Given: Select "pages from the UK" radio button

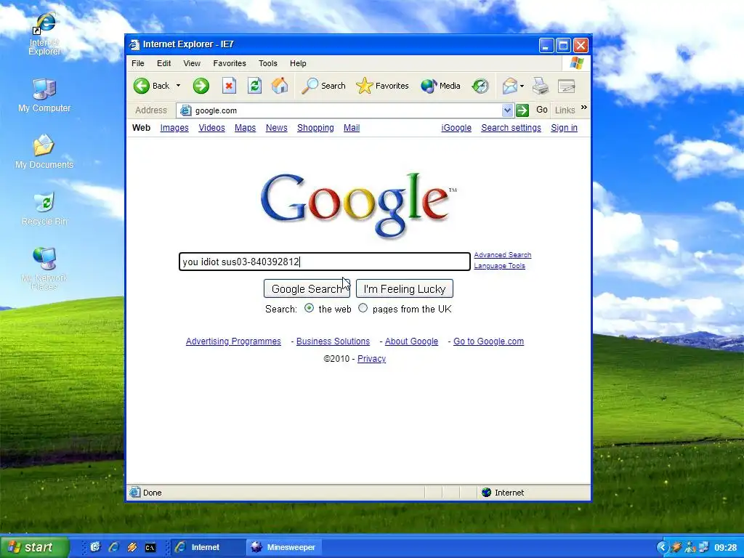Looking at the screenshot, I should (x=363, y=308).
